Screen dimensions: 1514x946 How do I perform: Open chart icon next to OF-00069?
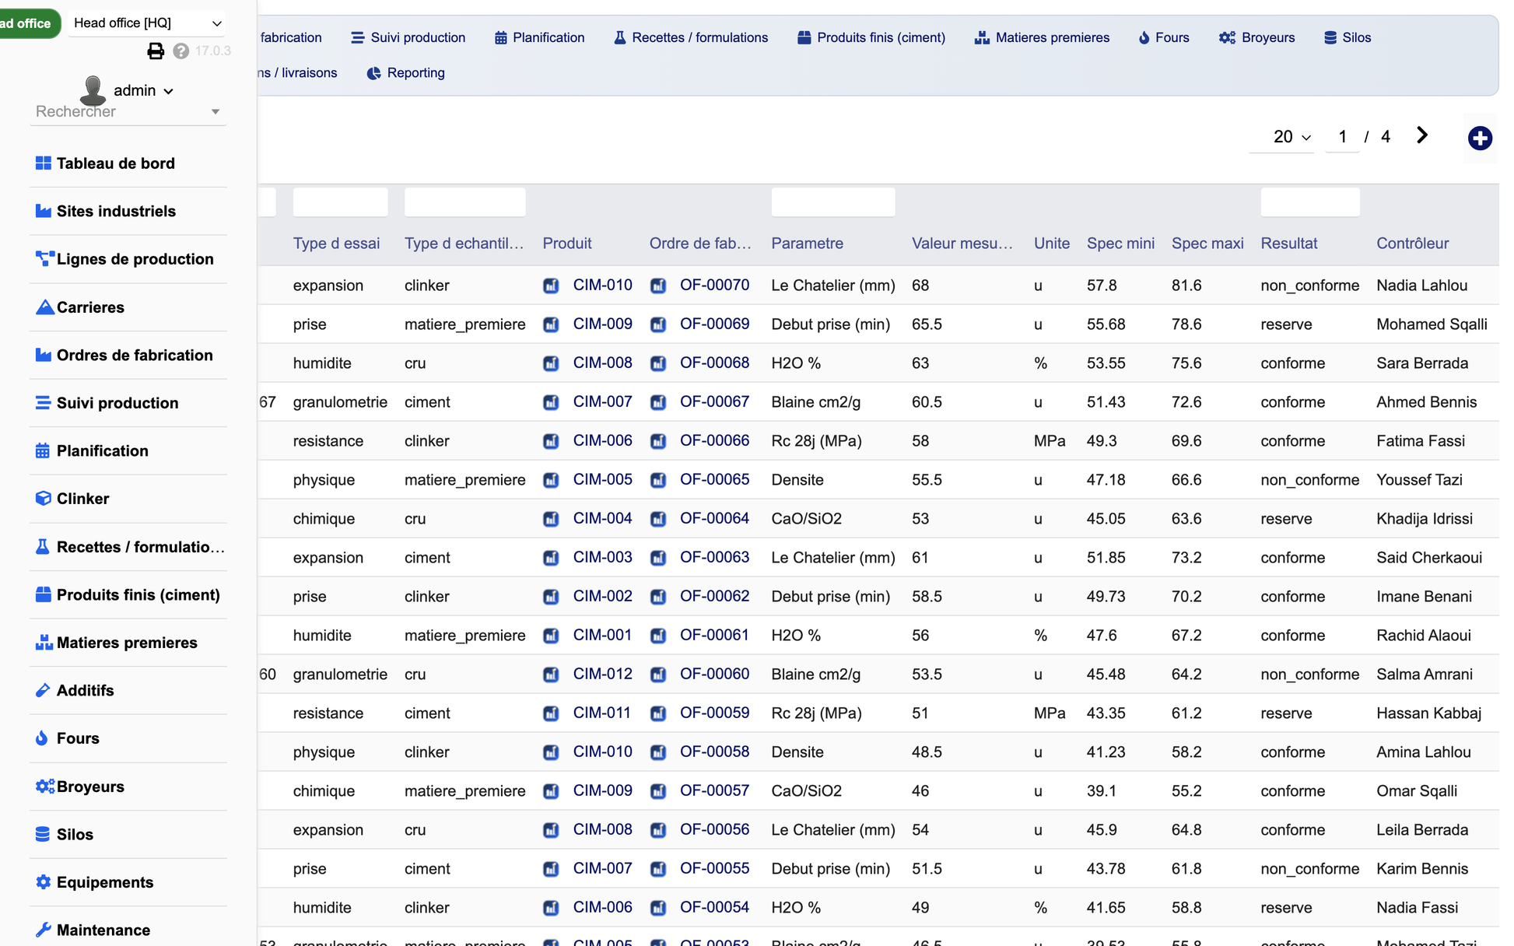pyautogui.click(x=658, y=324)
